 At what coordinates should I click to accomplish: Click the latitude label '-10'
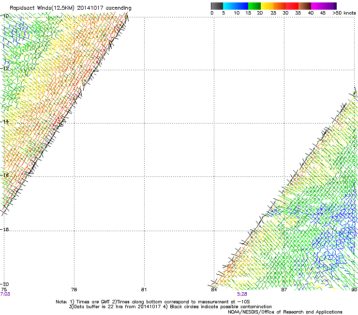click(x=5, y=16)
